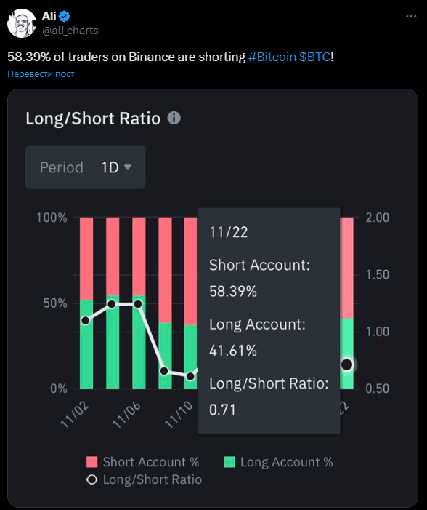Click the blue verified badge next to Ali

tap(65, 16)
